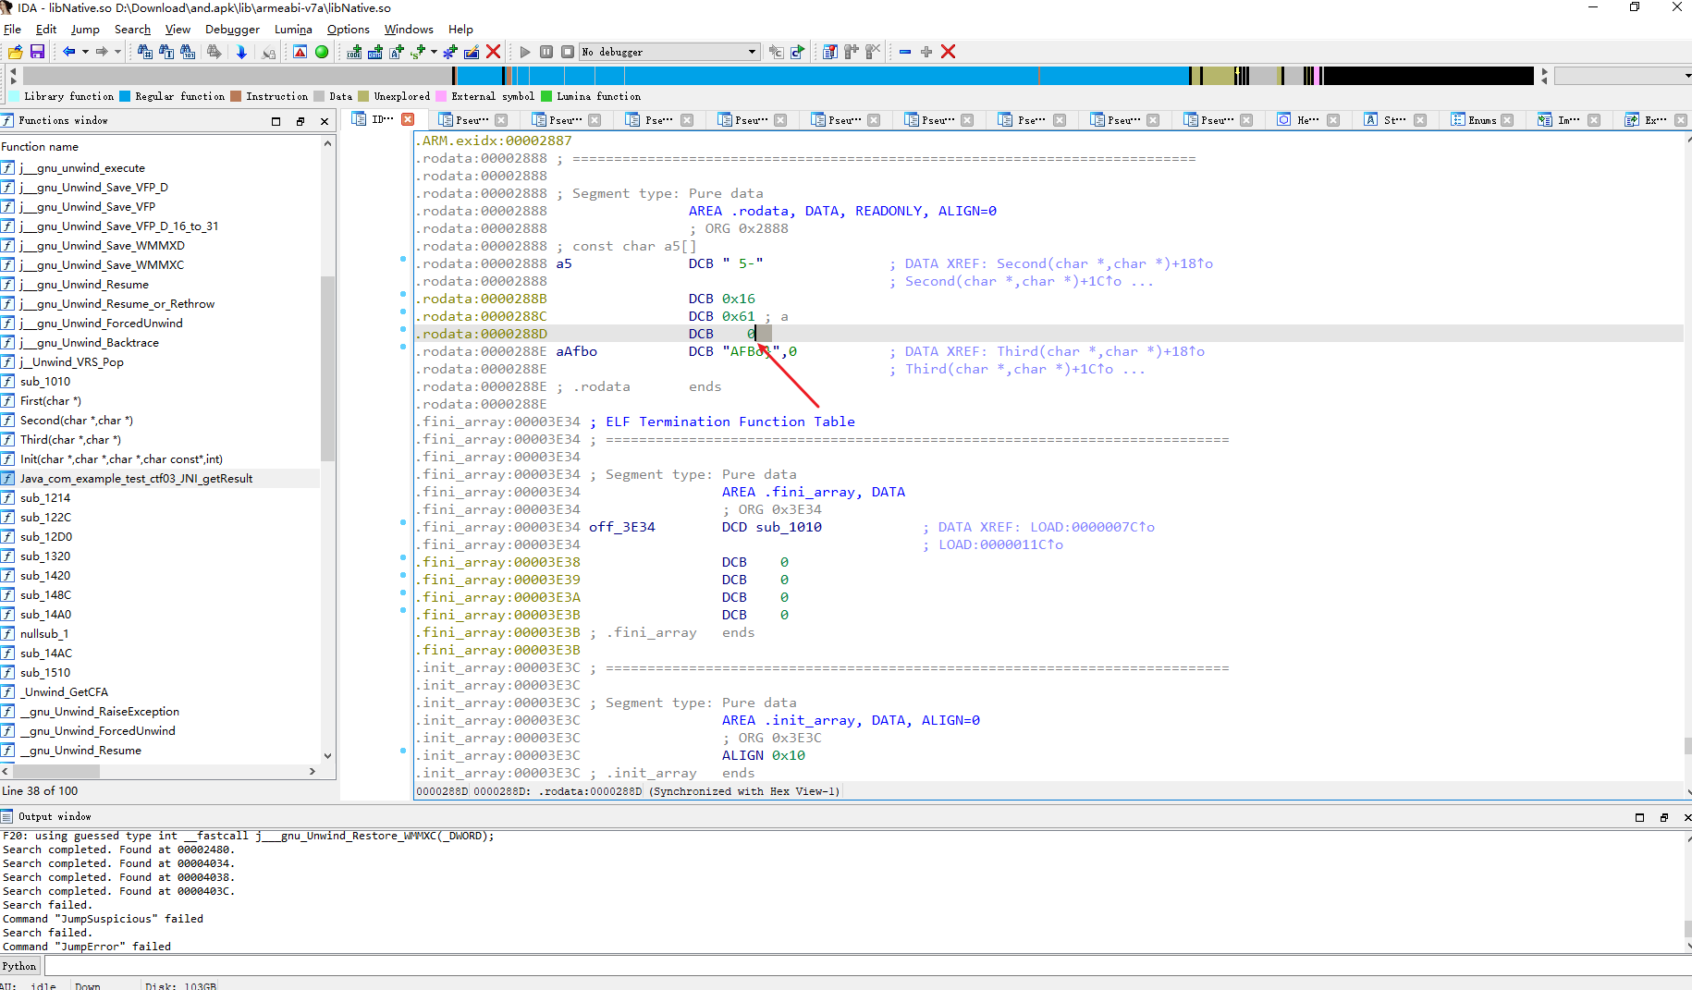Jump forward with the gray right arrow

click(102, 52)
